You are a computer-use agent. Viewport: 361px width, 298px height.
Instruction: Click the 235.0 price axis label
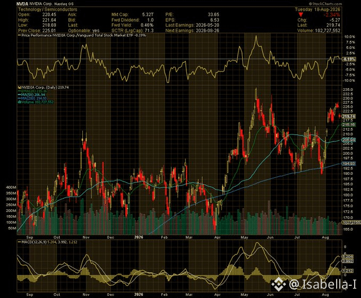(x=348, y=90)
